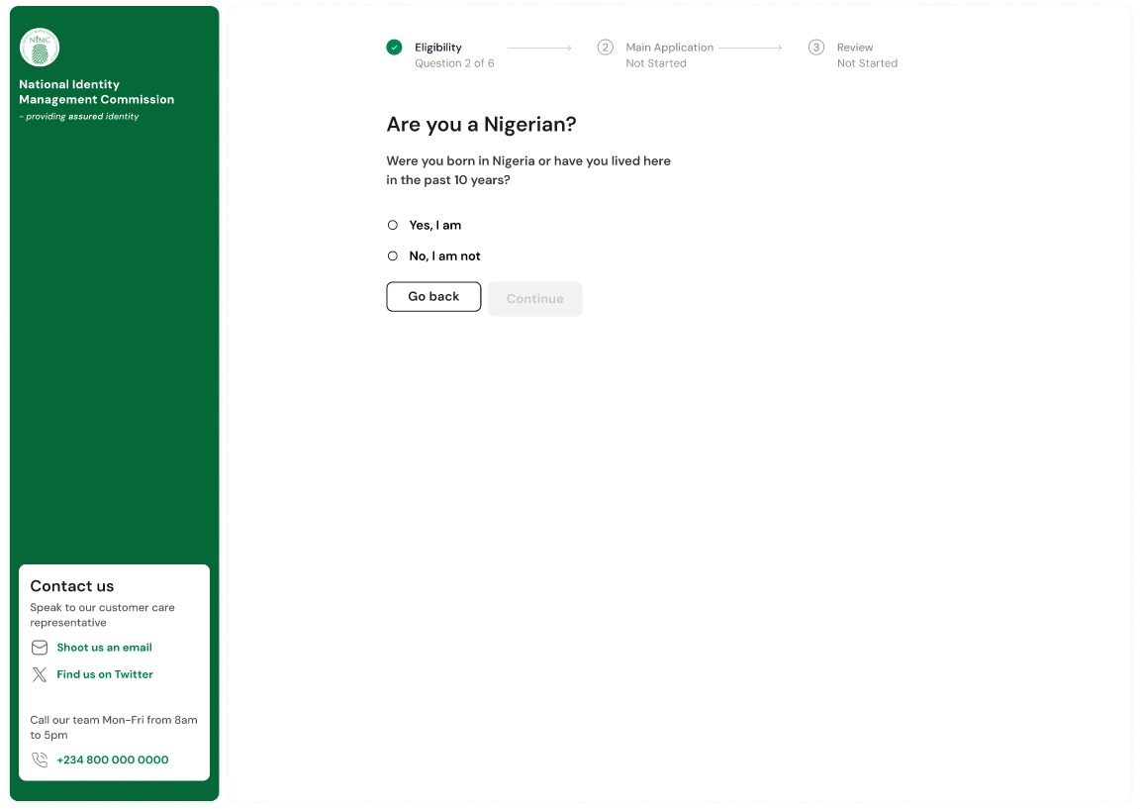Click the Go back button

point(433,296)
